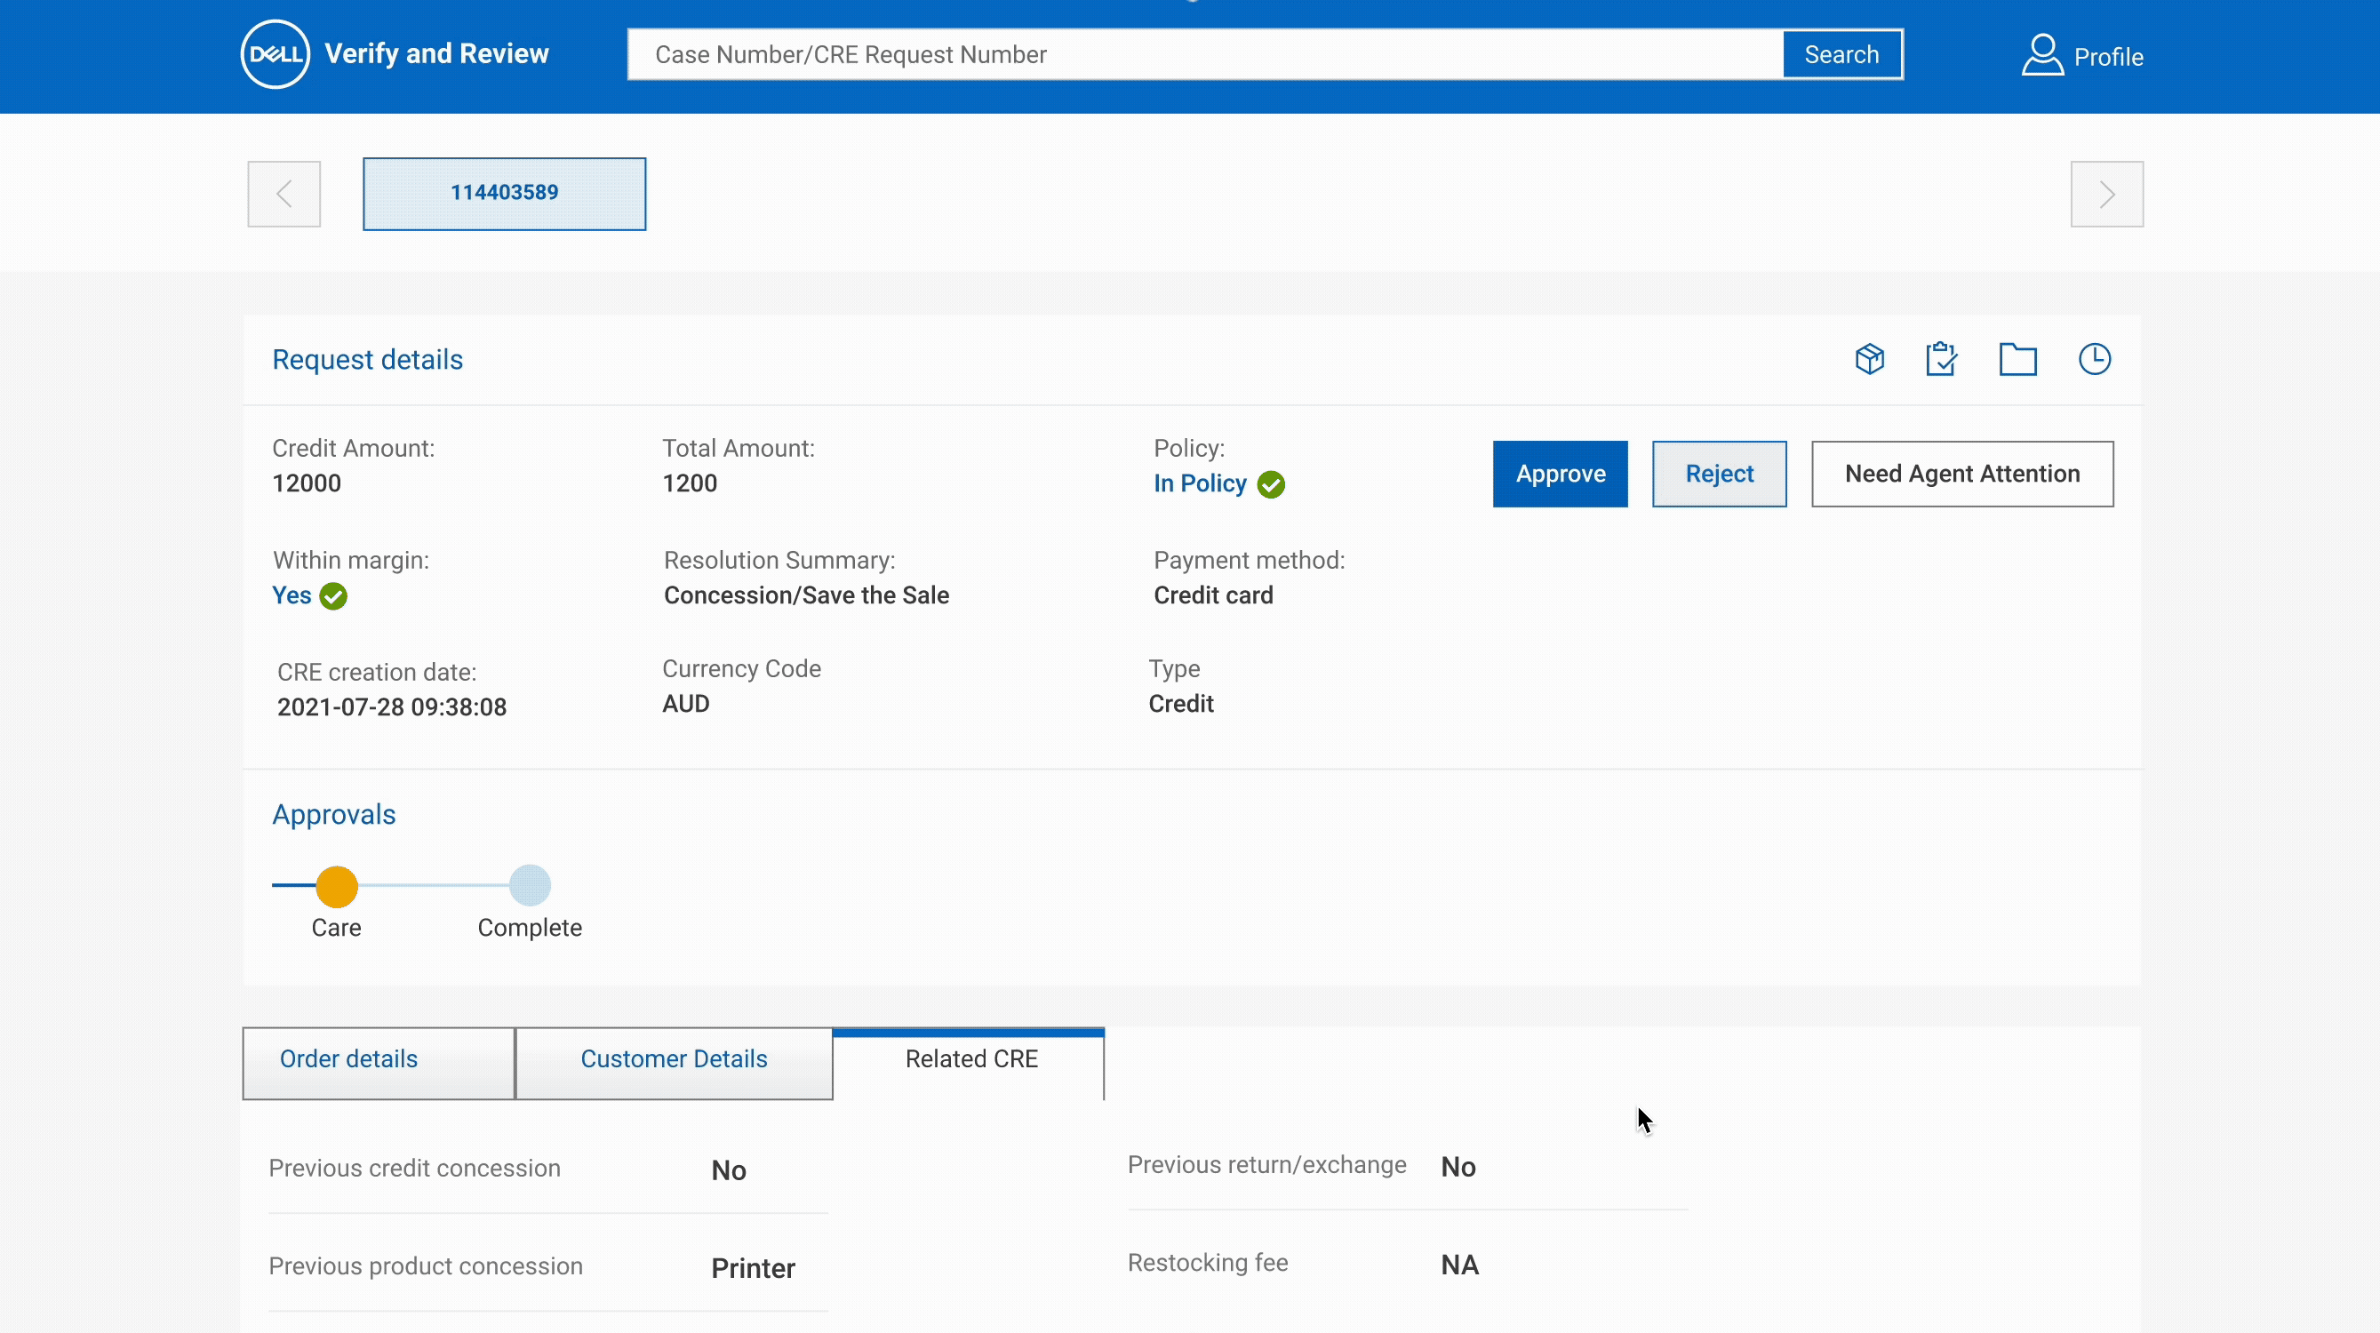The image size is (2380, 1333).
Task: Click green checkmark beside Yes margin
Action: (332, 595)
